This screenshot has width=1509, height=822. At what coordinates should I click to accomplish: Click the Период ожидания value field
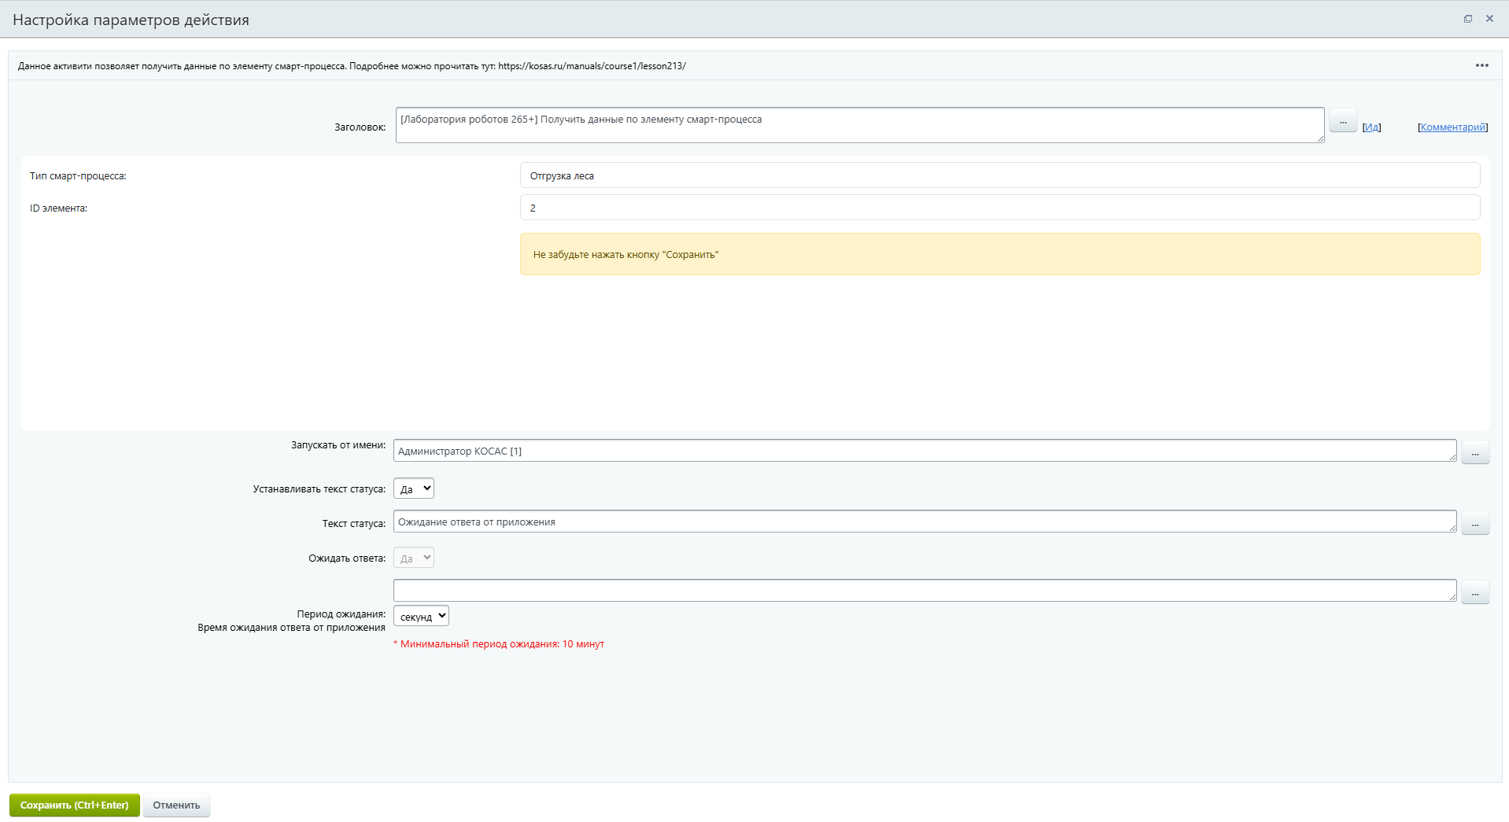tap(924, 591)
